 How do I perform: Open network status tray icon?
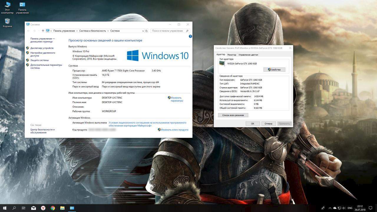coord(340,208)
